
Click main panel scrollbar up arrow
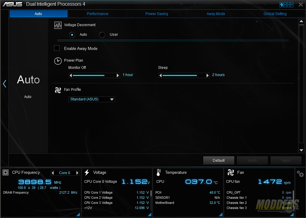coord(301,21)
